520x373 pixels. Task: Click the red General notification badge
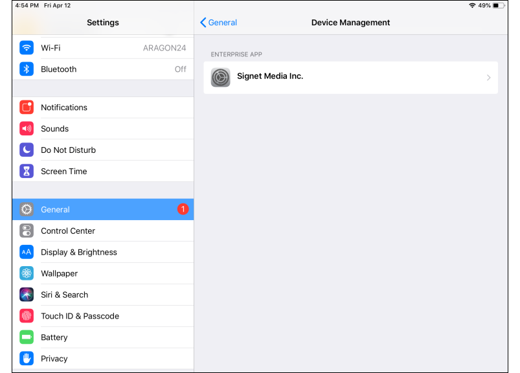[183, 209]
